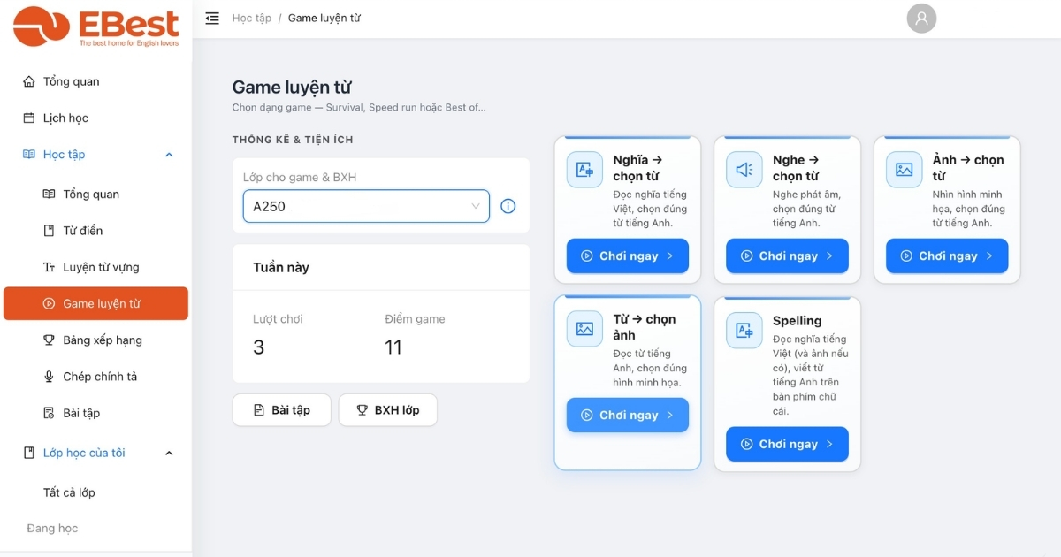Click the Đang học label in sidebar
1061x557 pixels.
(52, 528)
